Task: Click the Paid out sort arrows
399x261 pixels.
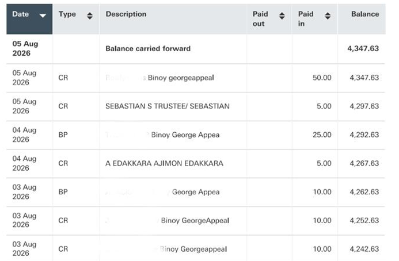Action: pos(282,16)
